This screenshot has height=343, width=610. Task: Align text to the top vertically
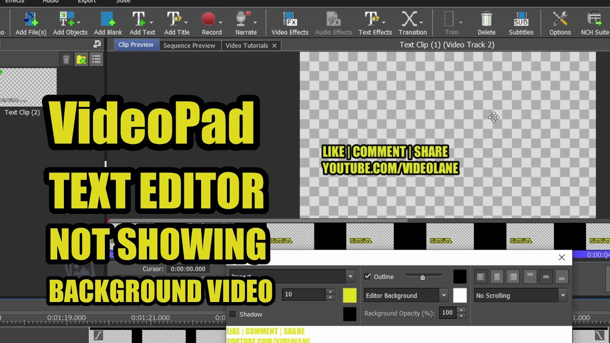pos(530,277)
